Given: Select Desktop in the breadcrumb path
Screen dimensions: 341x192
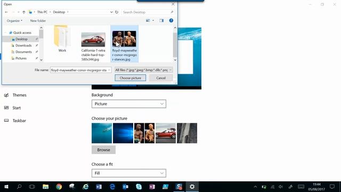Looking at the screenshot, I should 59,12.
